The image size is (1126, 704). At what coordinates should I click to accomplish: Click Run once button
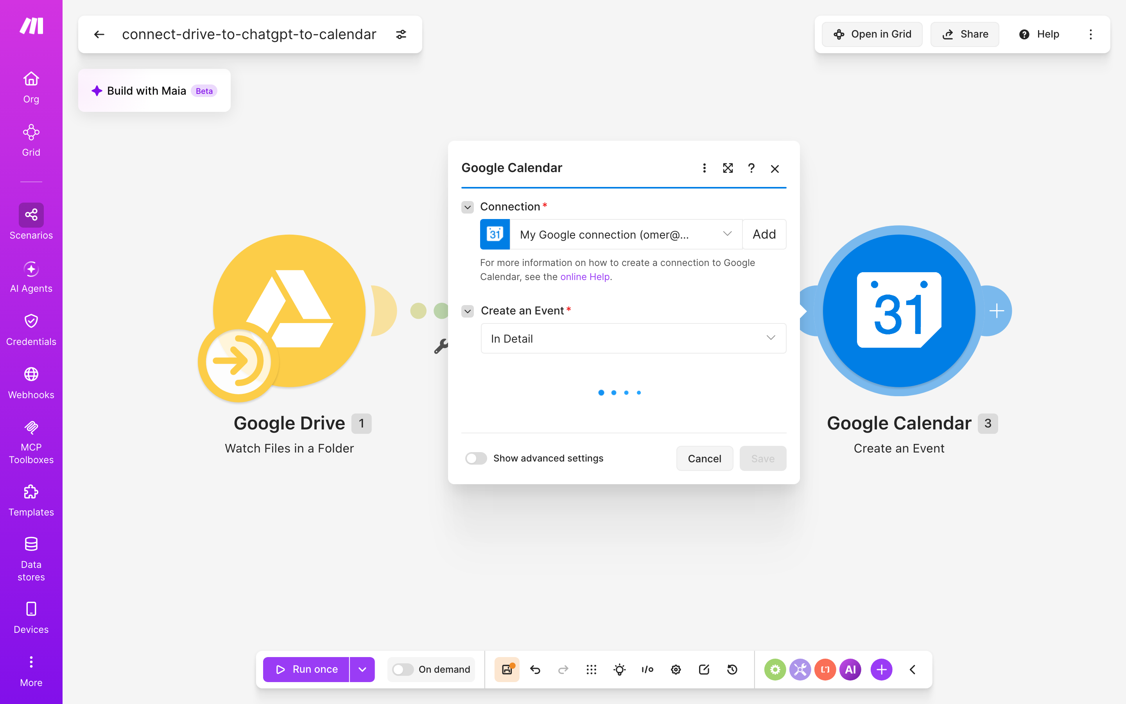pos(306,670)
